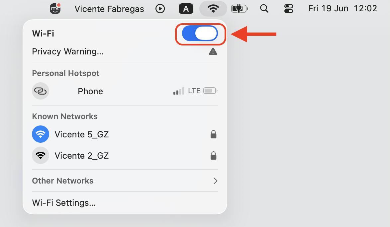Click the lock icon beside Vicente 5_GZ
Screen dimensions: 390x227
(x=213, y=134)
